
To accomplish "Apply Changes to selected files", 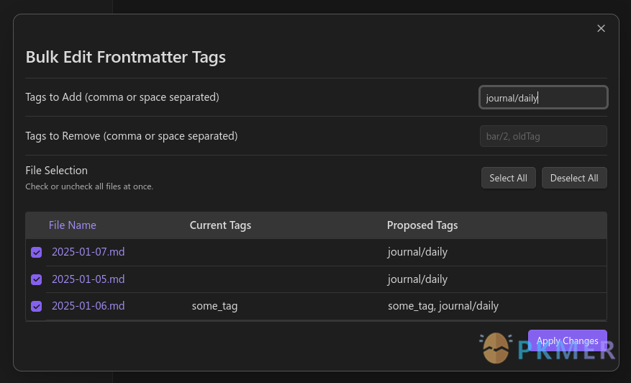I will [568, 341].
